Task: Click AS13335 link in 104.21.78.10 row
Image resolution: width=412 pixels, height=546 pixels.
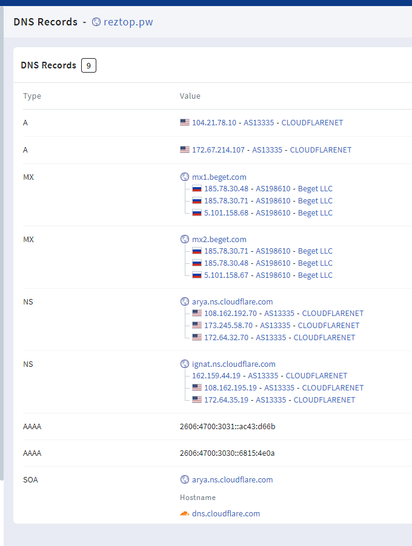Action: pyautogui.click(x=259, y=122)
